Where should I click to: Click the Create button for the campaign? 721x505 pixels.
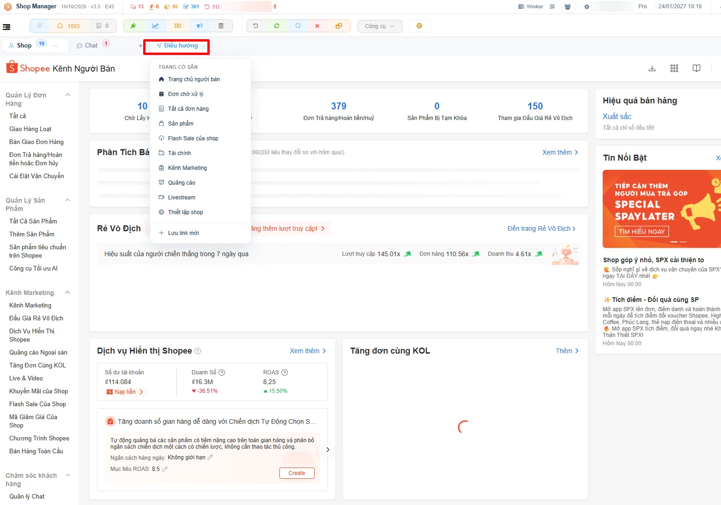coord(297,473)
